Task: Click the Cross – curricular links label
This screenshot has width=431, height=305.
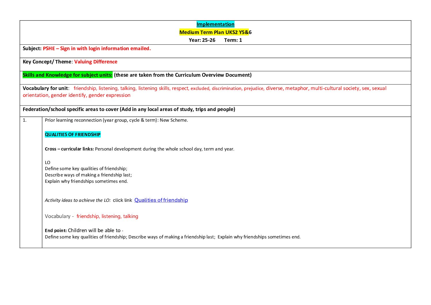Action: (x=69, y=149)
